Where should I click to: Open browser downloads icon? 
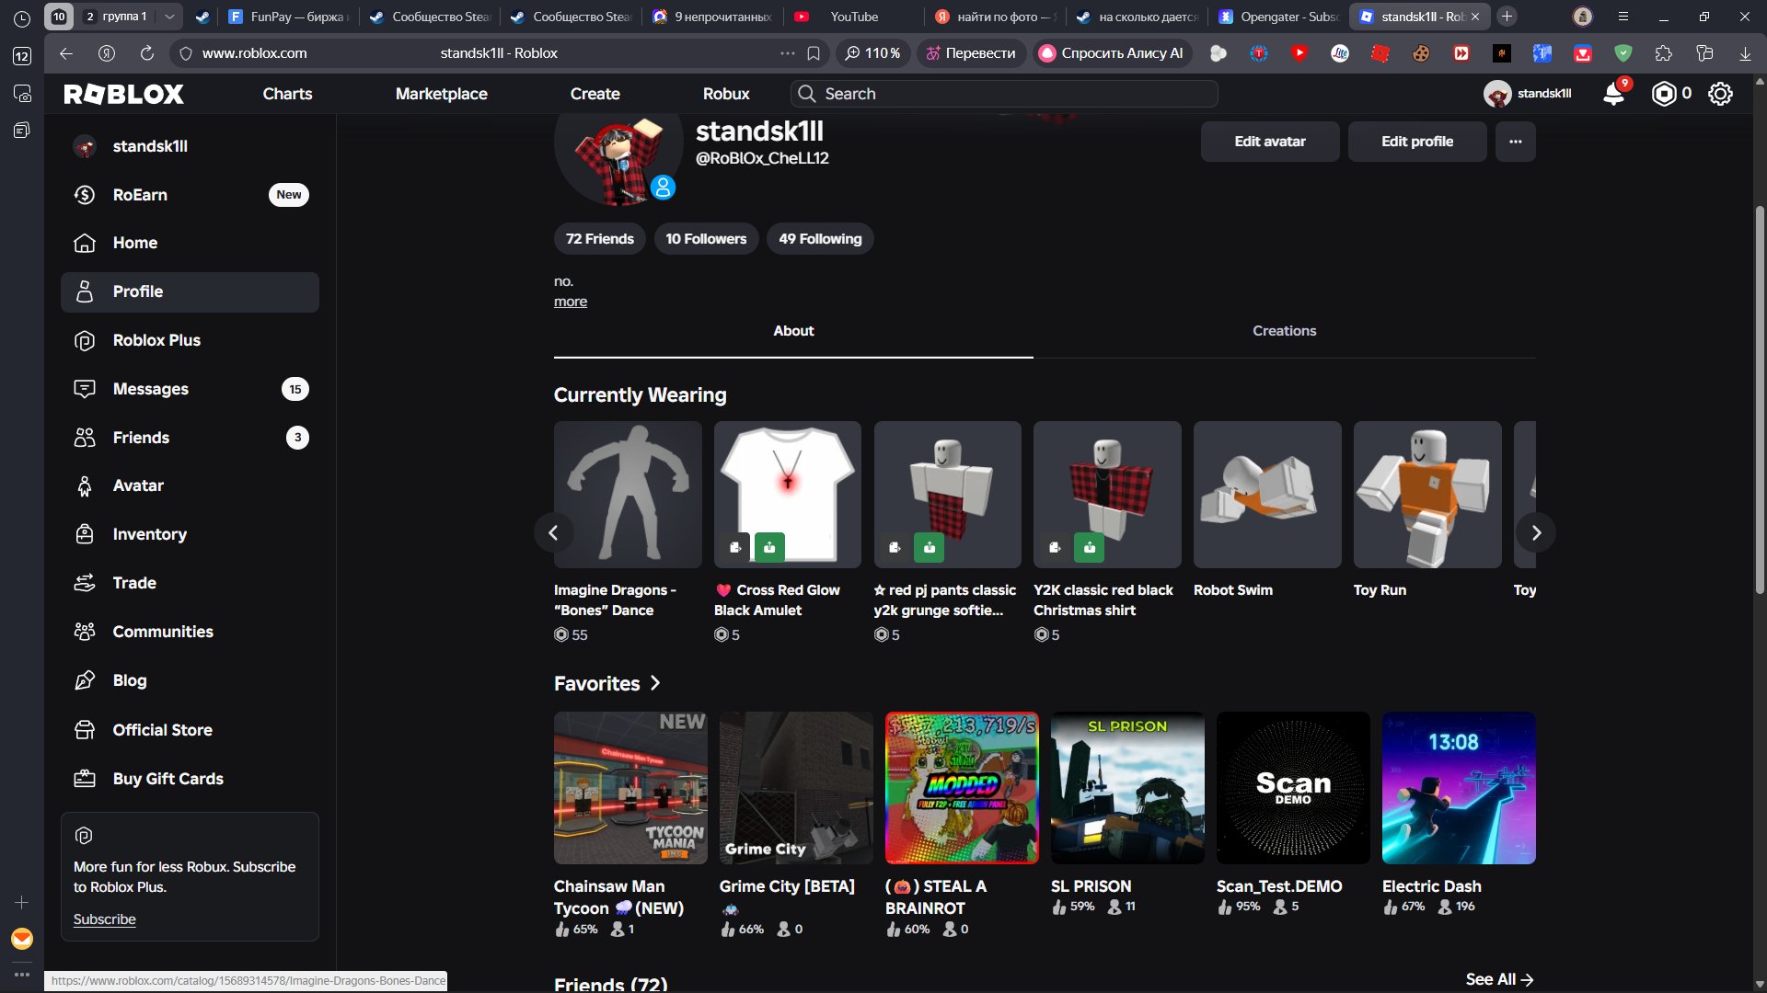[x=1745, y=53]
